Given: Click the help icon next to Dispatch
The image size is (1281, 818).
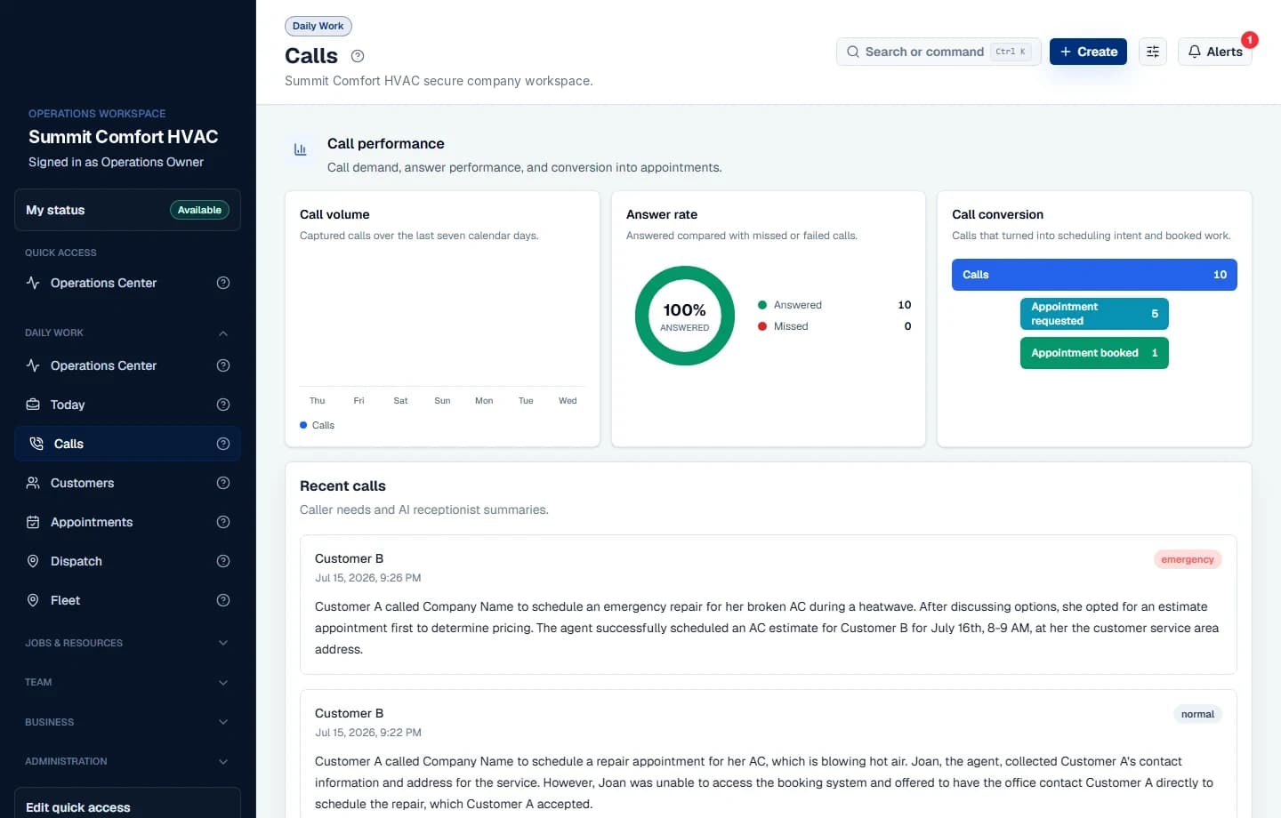Looking at the screenshot, I should coord(223,561).
